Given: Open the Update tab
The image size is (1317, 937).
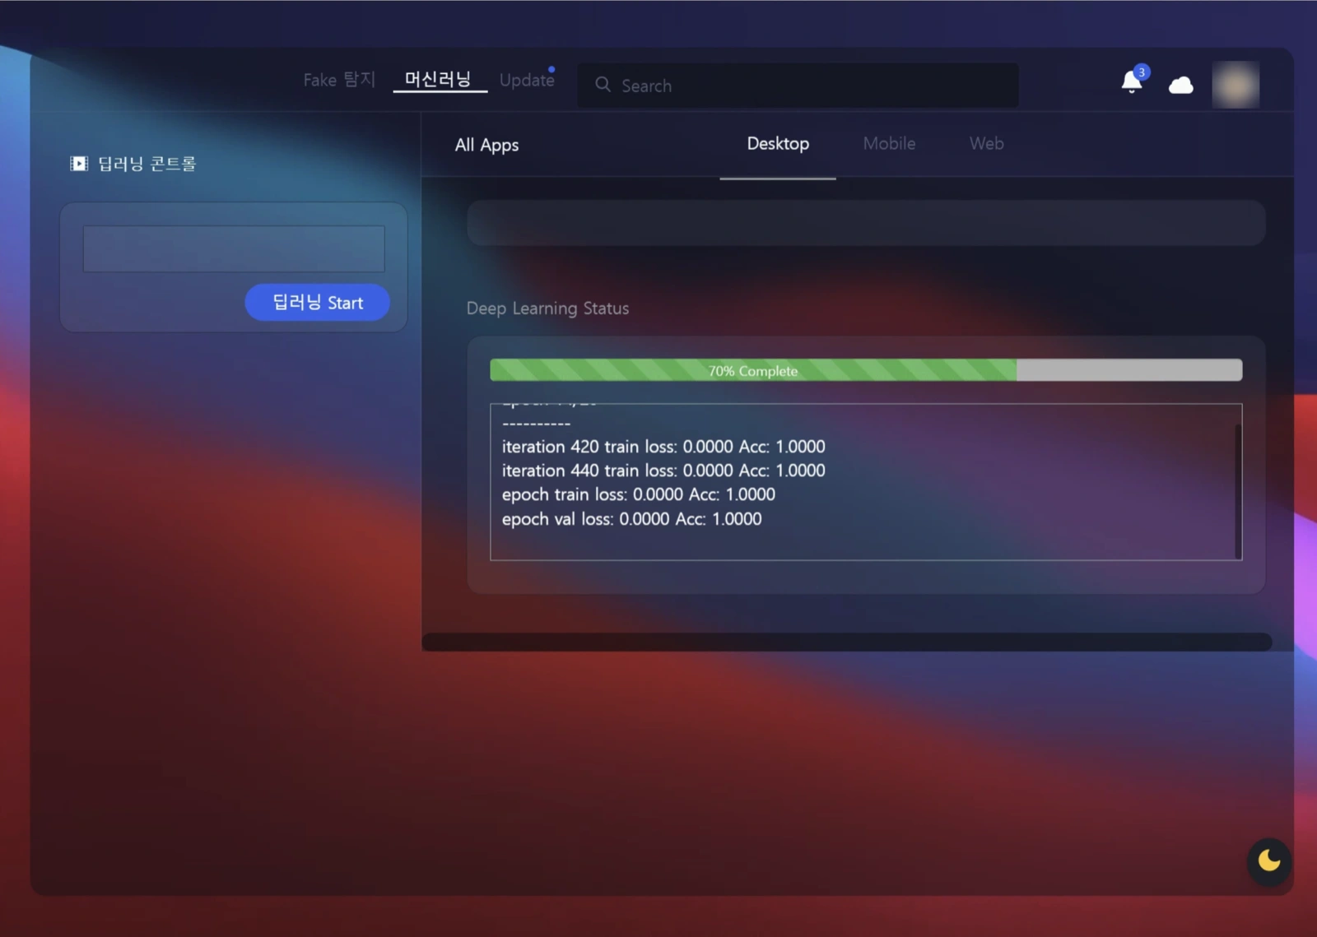Looking at the screenshot, I should click(x=527, y=80).
